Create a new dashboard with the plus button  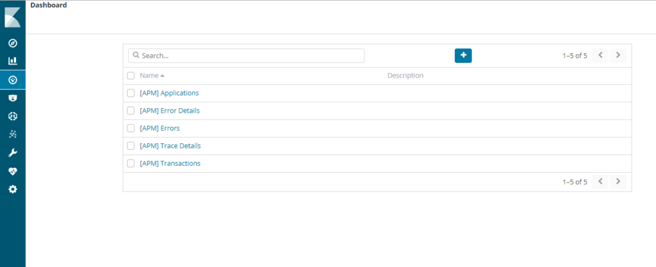463,56
